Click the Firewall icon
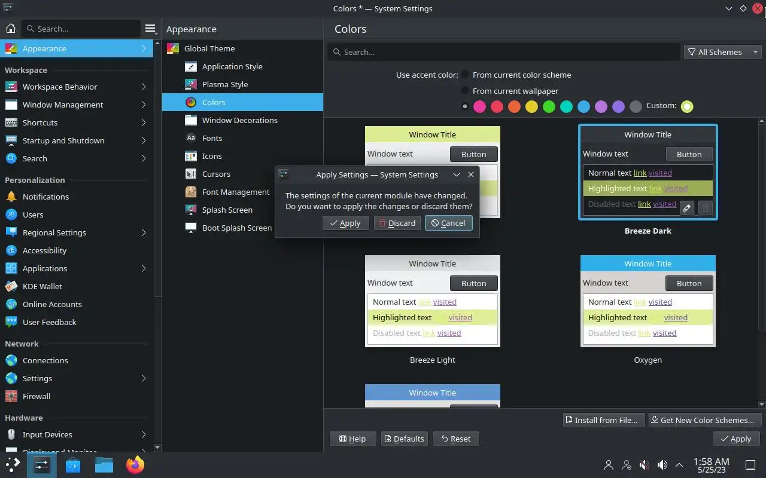Image resolution: width=766 pixels, height=478 pixels. [x=11, y=396]
